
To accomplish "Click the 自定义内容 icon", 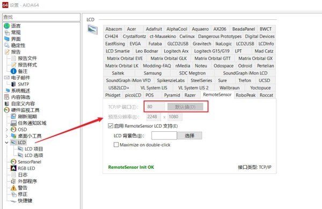I will coord(7,103).
